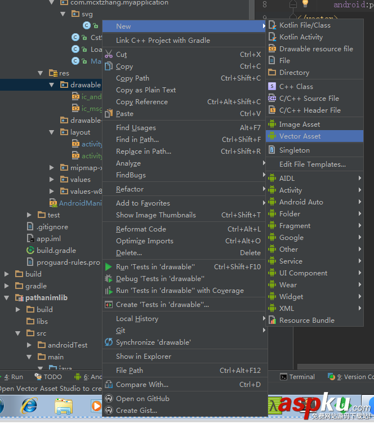The image size is (374, 423).
Task: Select build.gradle in project tree
Action: coord(56,251)
